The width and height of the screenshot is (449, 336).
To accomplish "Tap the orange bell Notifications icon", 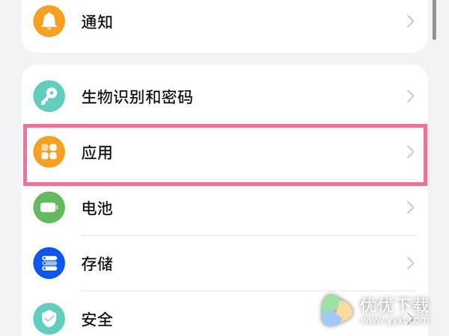I will 49,22.
